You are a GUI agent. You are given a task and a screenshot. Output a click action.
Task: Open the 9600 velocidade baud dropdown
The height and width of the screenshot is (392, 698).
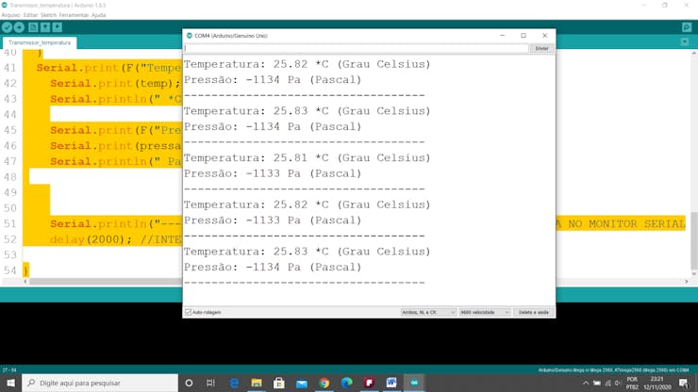485,312
